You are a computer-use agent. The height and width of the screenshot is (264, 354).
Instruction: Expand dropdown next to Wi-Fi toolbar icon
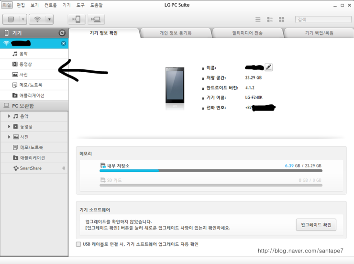pos(49,20)
